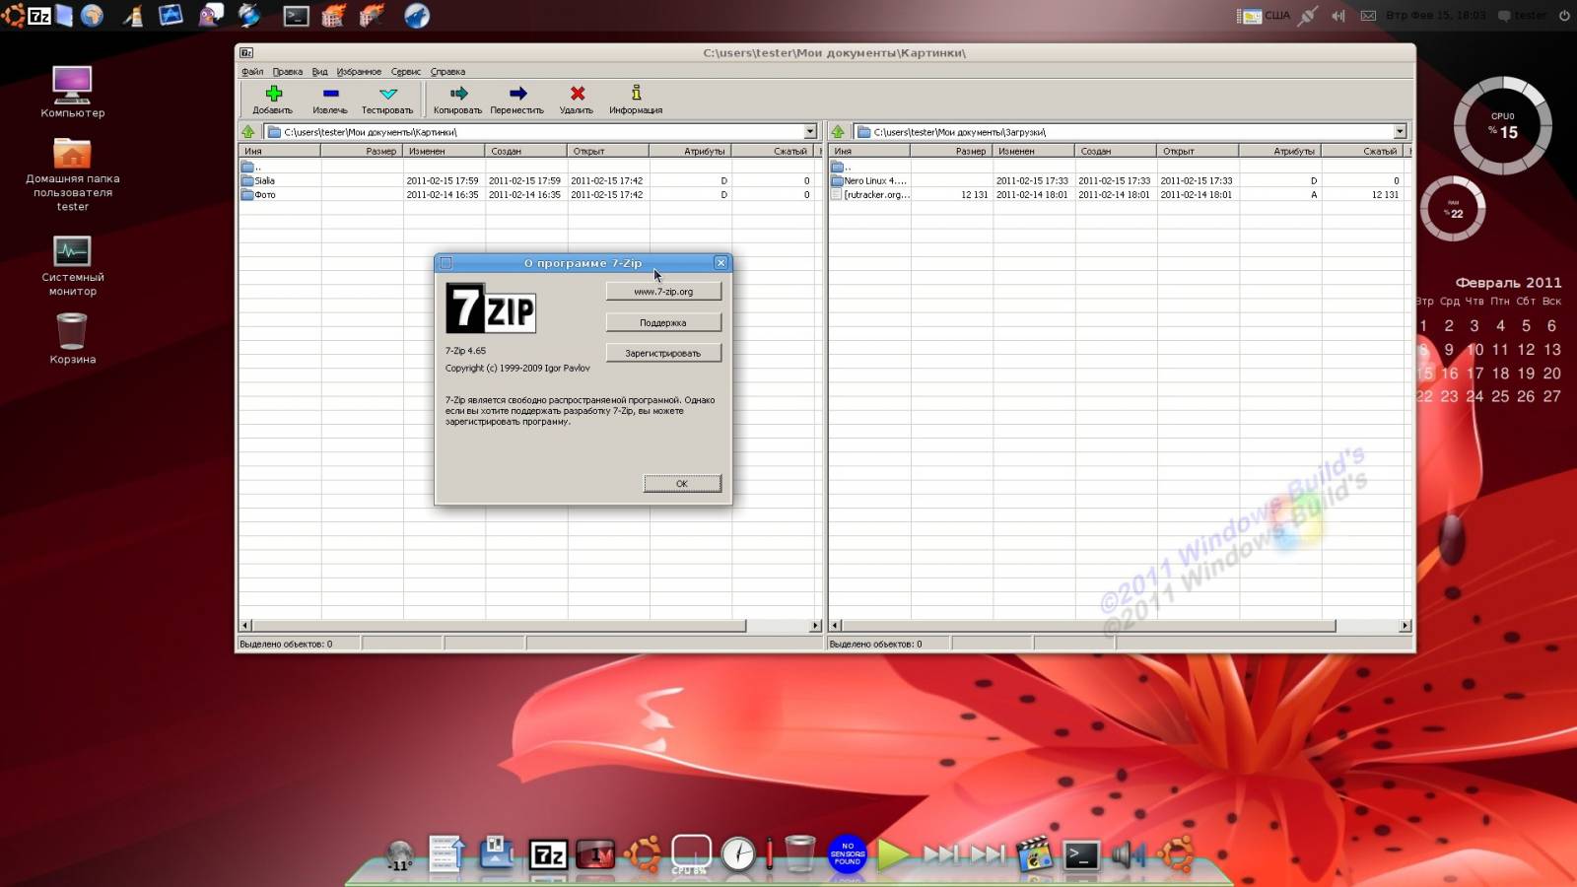Click the Pidgin purple bird launcher in the top panel
1577x887 pixels.
click(211, 15)
